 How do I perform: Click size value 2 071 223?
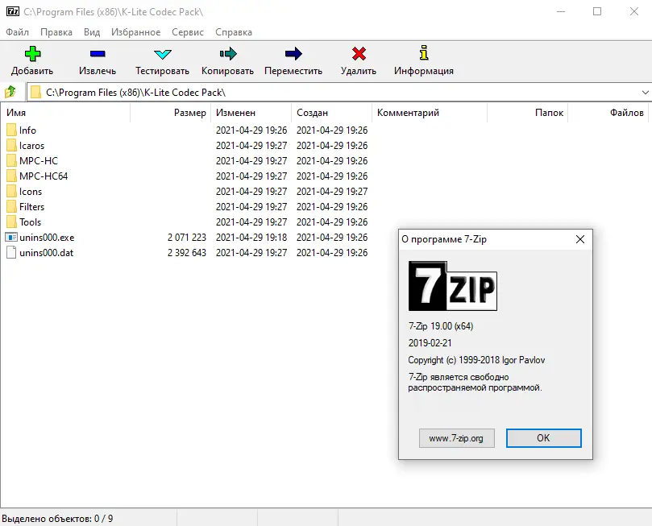coord(187,238)
